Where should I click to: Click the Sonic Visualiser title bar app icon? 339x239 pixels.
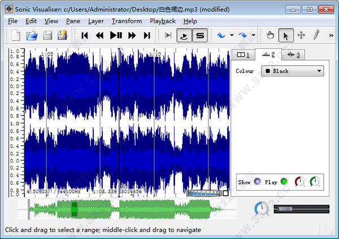(x=9, y=9)
